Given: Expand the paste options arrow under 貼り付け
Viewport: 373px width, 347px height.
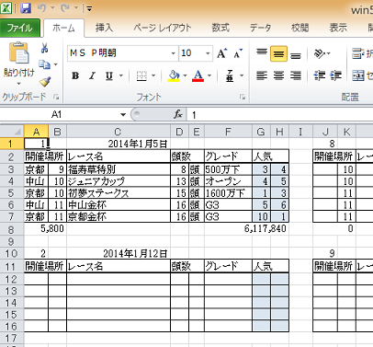Looking at the screenshot, I should [18, 84].
